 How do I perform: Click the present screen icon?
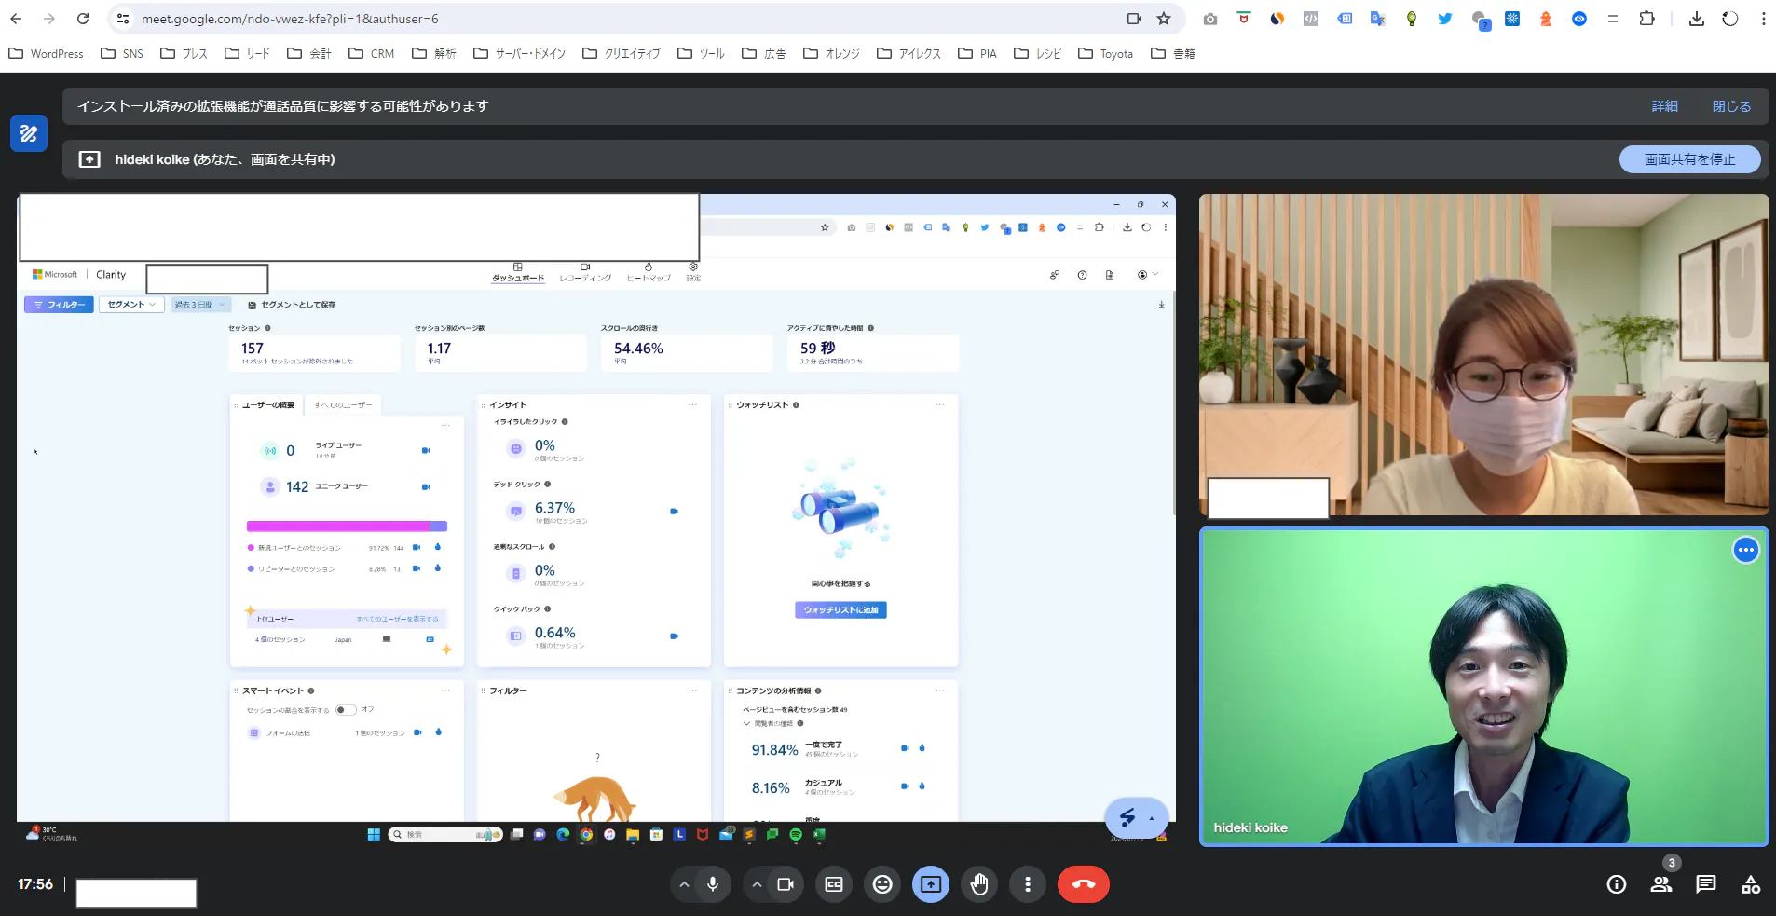point(931,884)
